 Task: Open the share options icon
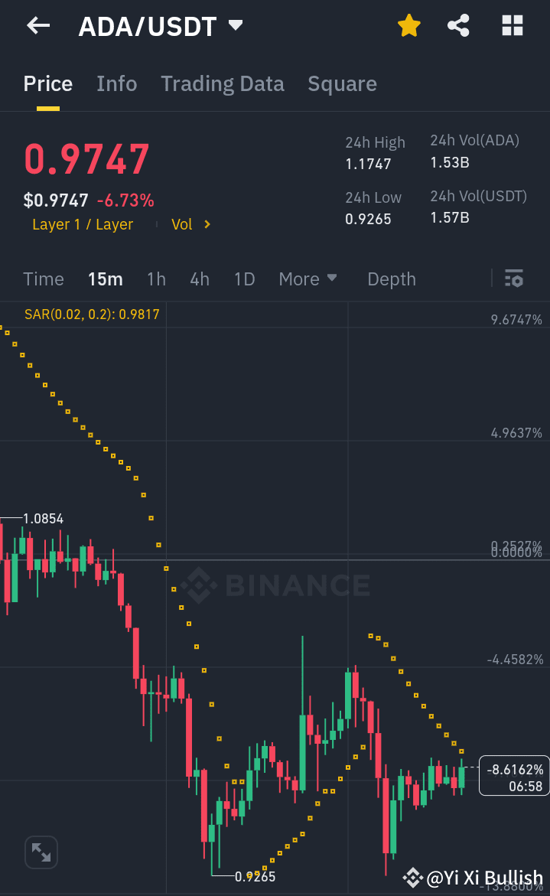click(458, 25)
